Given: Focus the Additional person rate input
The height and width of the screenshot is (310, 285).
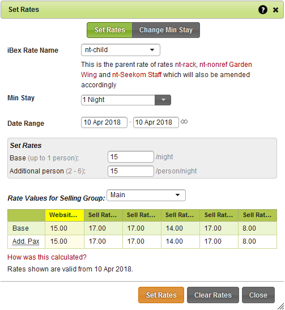Looking at the screenshot, I should click(131, 171).
